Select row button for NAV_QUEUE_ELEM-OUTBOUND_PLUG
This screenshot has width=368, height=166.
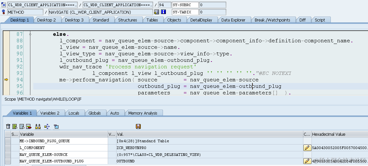(8, 161)
